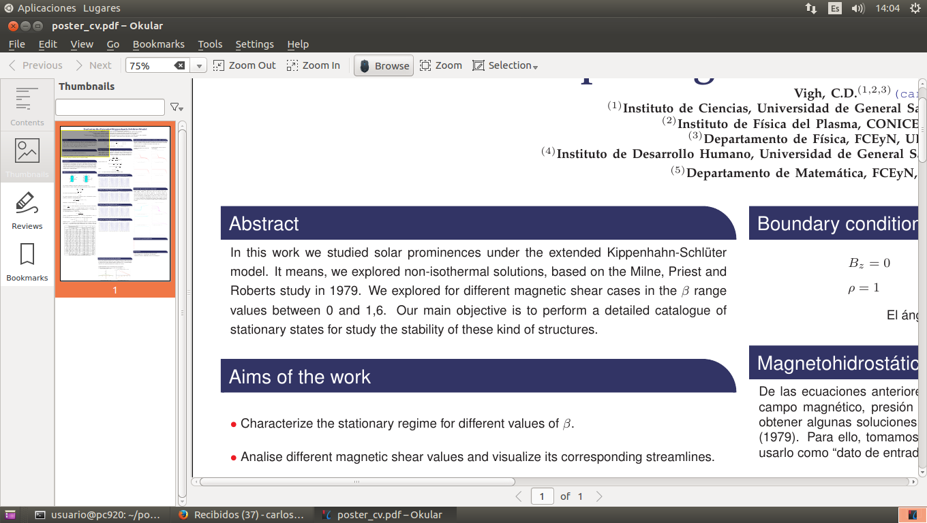
Task: Click the network connection indicator icon
Action: point(811,8)
